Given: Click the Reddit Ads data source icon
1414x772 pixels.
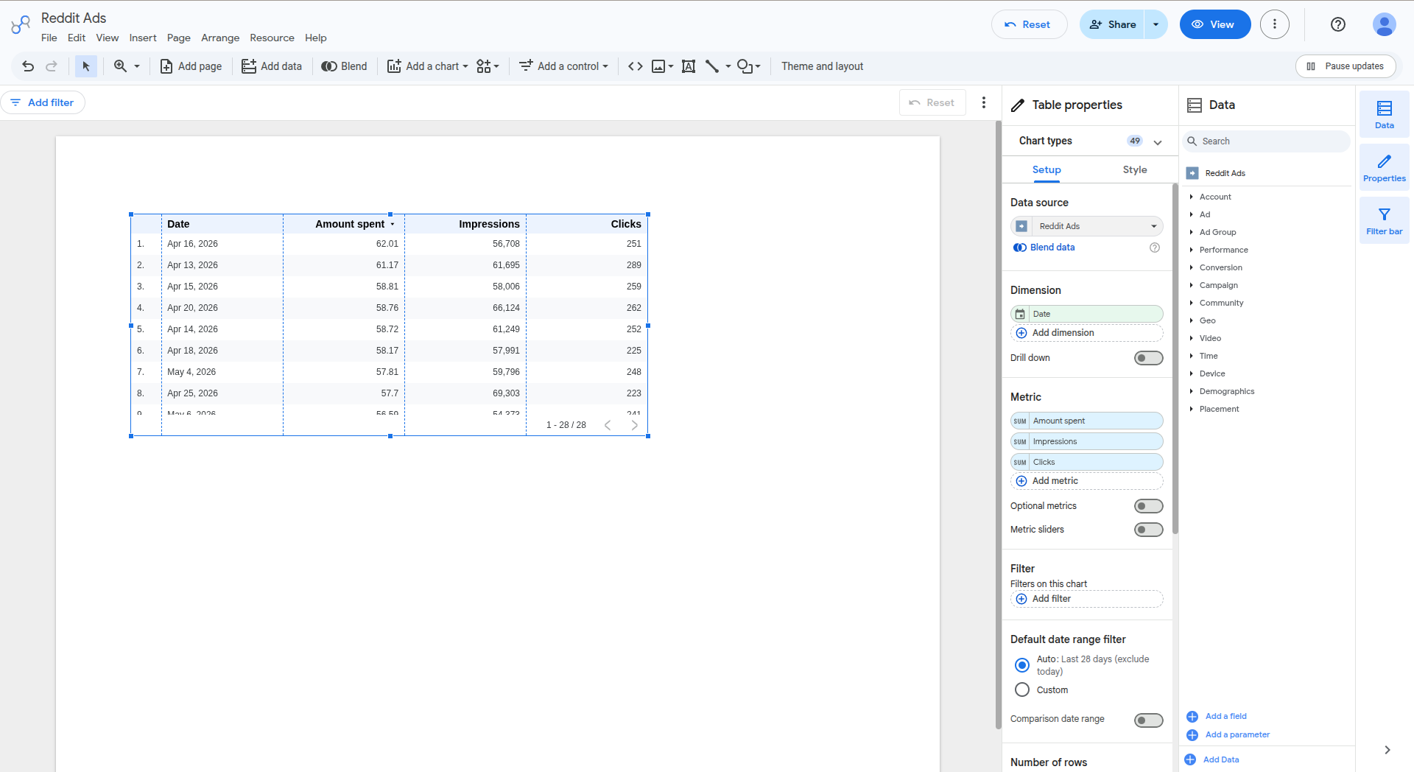Looking at the screenshot, I should tap(1021, 226).
